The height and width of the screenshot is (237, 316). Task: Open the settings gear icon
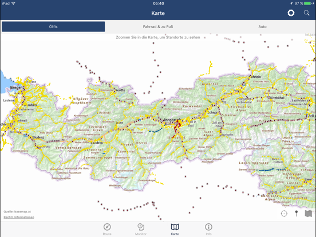291,13
